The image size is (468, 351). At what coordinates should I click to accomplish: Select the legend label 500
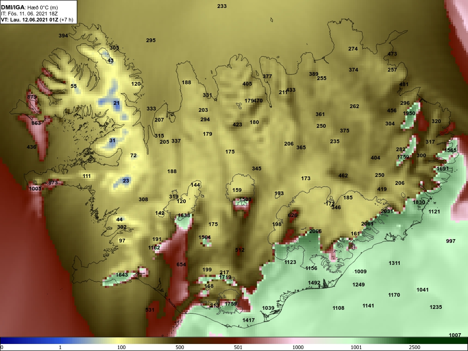(180, 347)
